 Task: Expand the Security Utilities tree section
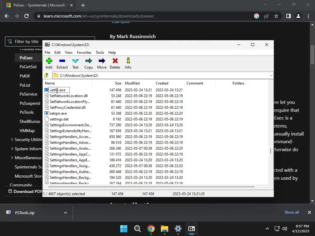click(x=12, y=140)
